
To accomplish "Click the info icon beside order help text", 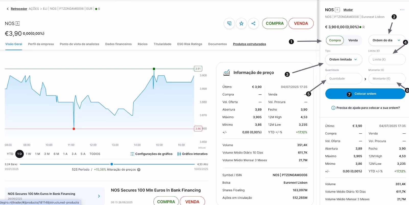I will point(333,108).
